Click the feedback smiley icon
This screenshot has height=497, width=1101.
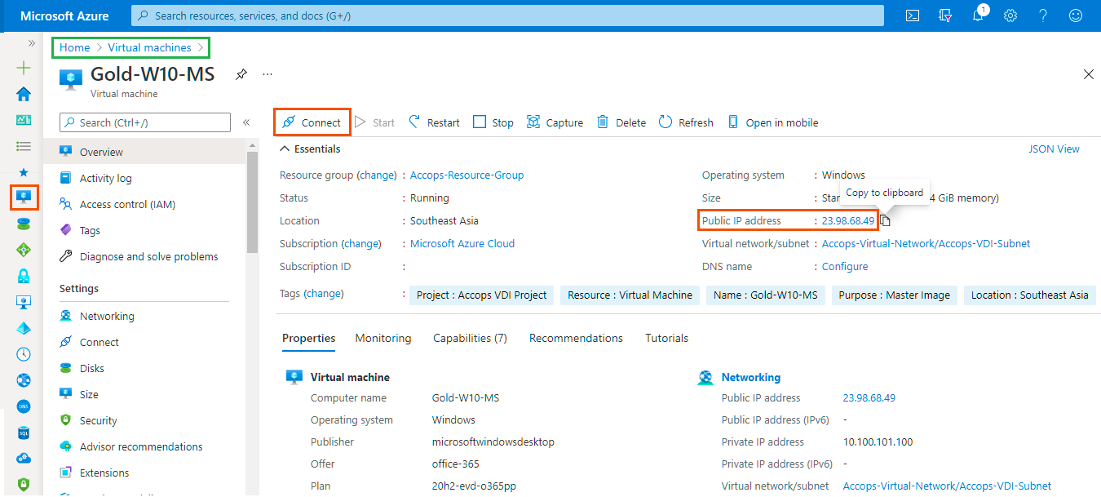click(1076, 16)
